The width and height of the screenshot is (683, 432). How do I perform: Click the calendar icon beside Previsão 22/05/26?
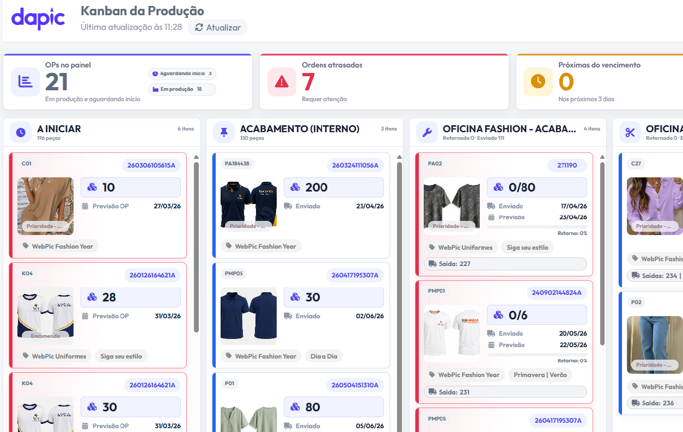click(491, 345)
